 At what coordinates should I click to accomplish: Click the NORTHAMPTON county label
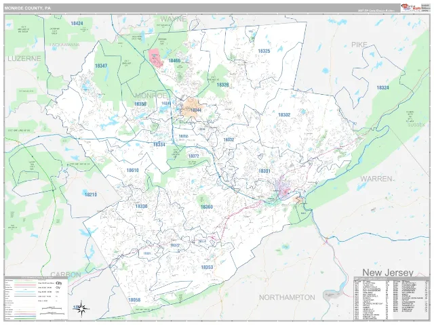pyautogui.click(x=287, y=297)
